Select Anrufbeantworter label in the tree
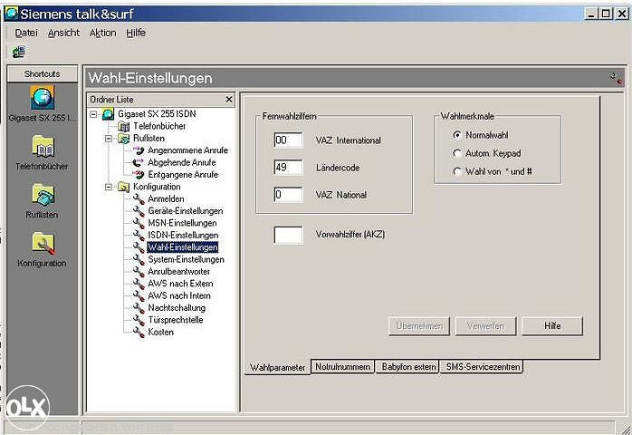This screenshot has height=435, width=632. click(x=178, y=272)
